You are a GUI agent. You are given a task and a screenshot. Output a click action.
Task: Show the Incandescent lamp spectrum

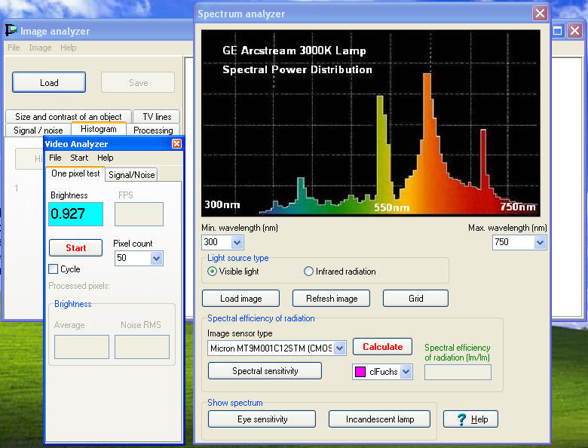pos(379,419)
